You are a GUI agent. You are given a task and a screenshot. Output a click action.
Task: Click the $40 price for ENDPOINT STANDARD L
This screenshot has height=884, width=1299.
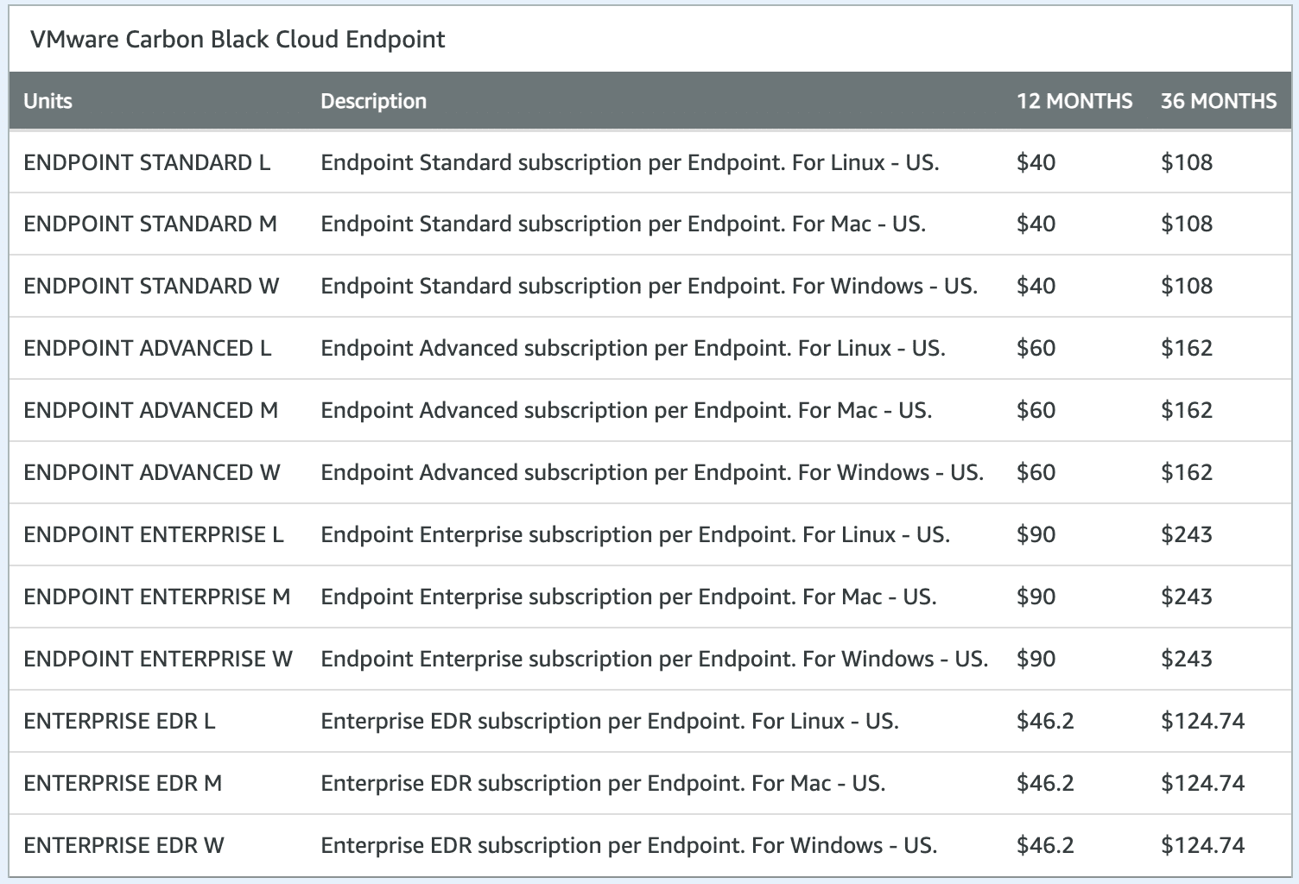(1036, 162)
